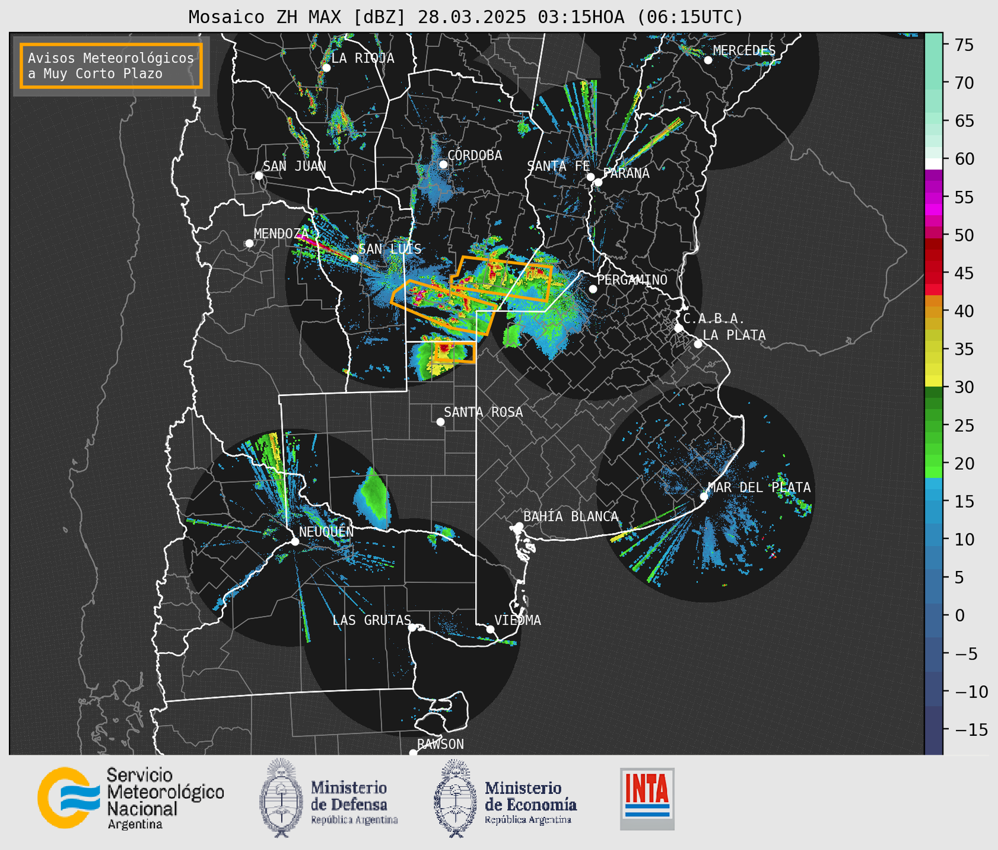998x850 pixels.
Task: Click the MENDOZA label text
Action: pos(282,233)
